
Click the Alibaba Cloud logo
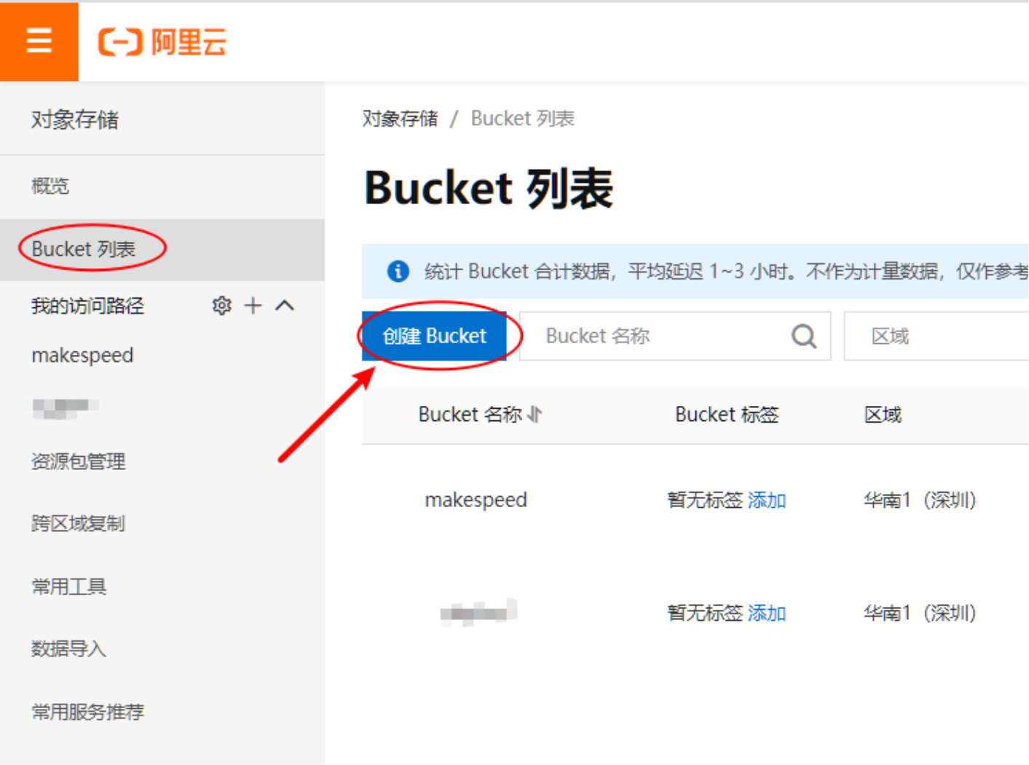[x=162, y=42]
